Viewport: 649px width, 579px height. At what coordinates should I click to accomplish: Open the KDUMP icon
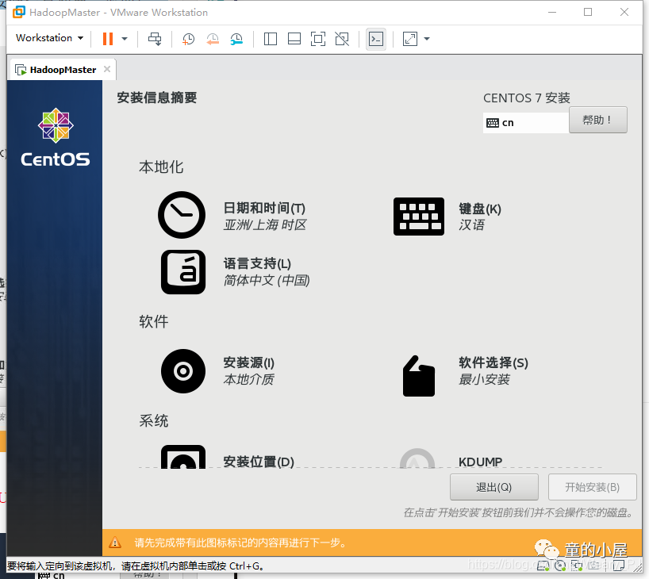(x=417, y=458)
